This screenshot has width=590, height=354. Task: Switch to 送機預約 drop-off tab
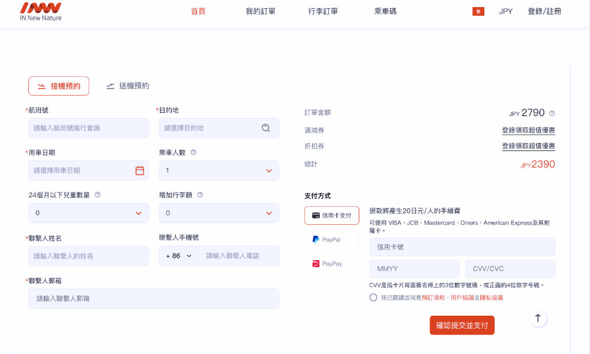(127, 86)
